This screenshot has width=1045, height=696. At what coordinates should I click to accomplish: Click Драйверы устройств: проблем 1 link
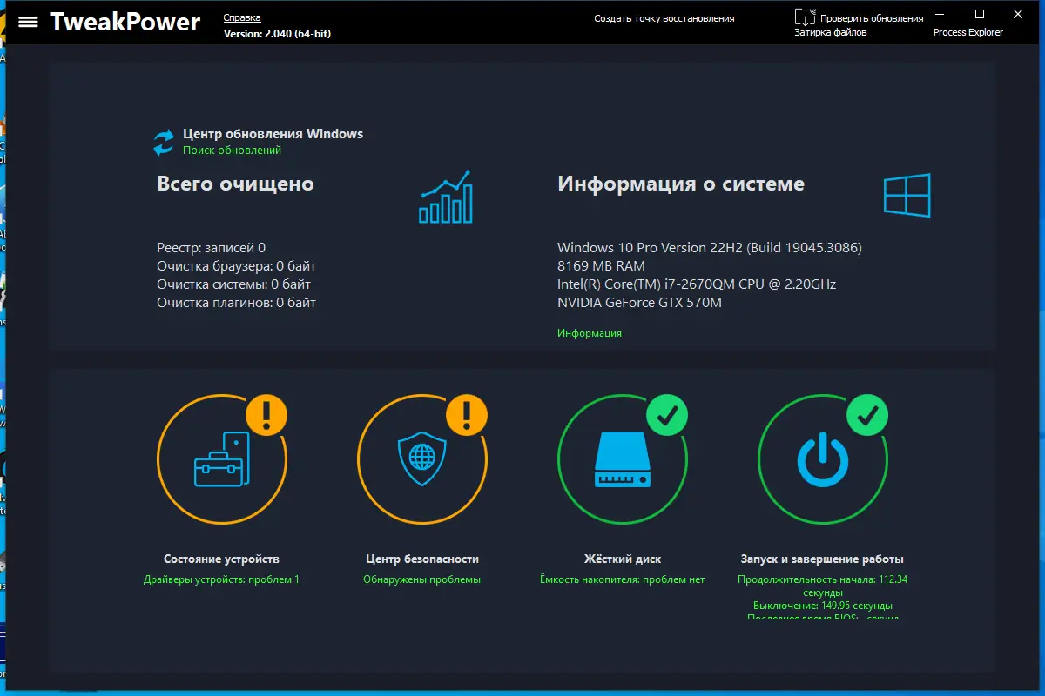click(221, 579)
